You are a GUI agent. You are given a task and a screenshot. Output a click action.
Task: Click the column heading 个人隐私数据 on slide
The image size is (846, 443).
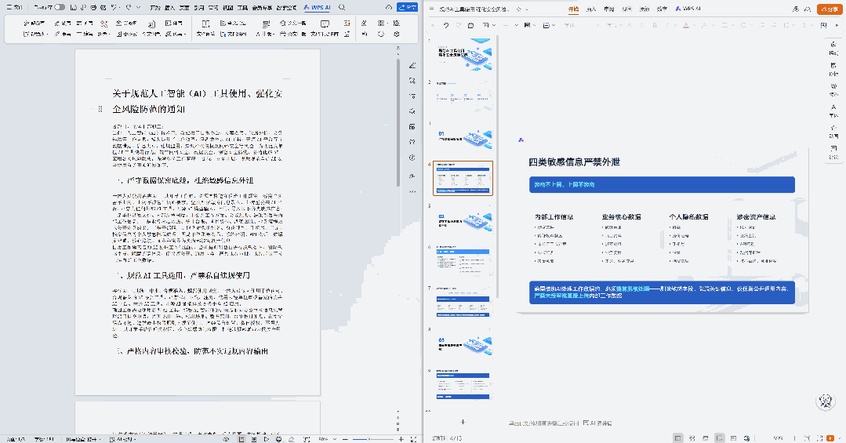pos(688,217)
